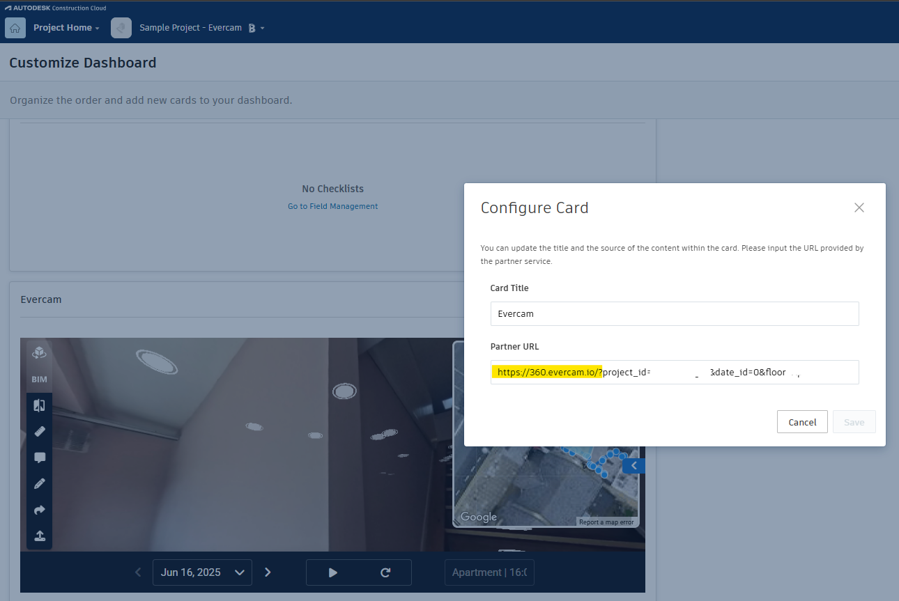Click the Card Title label
Image resolution: width=899 pixels, height=601 pixels.
pyautogui.click(x=509, y=288)
